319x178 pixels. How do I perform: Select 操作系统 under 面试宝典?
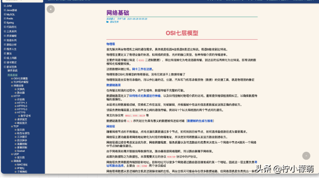pos(13,71)
